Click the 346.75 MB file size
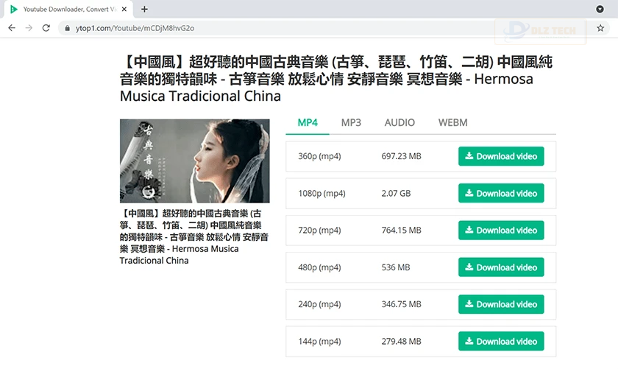This screenshot has width=618, height=369. click(401, 304)
